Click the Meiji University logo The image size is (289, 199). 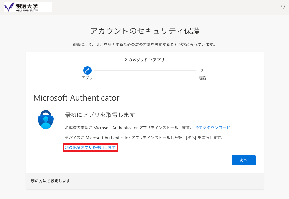tap(28, 7)
